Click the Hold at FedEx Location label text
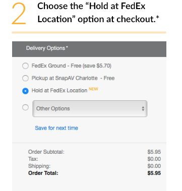 coord(59,91)
